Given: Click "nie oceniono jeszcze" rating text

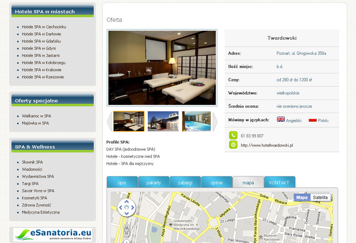Looking at the screenshot, I should (294, 106).
